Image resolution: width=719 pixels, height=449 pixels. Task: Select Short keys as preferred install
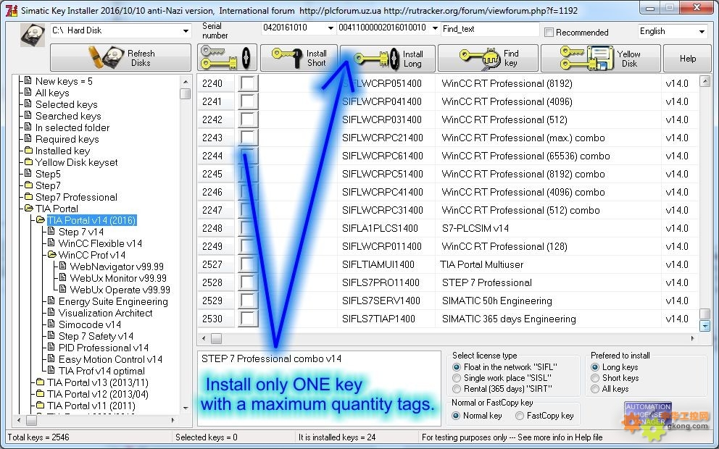tap(595, 378)
